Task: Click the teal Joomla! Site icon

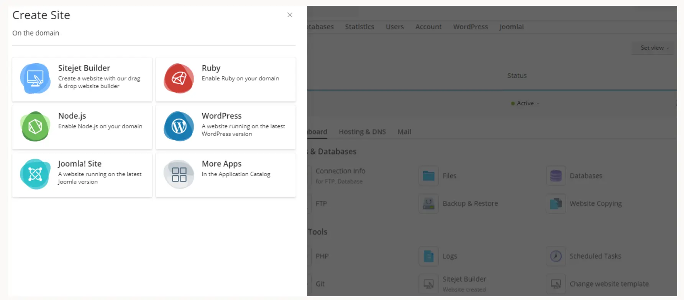Action: click(x=35, y=174)
